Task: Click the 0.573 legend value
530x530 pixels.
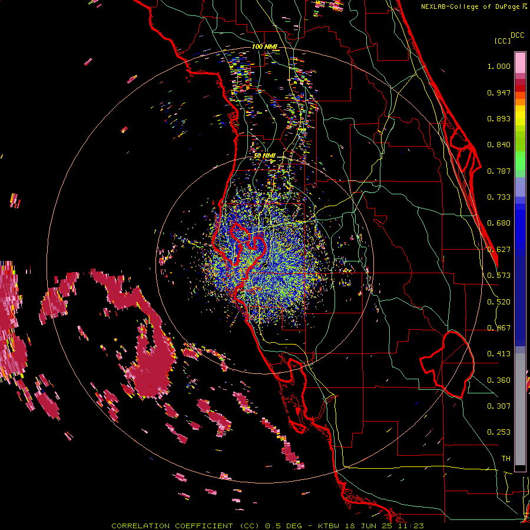Action: pyautogui.click(x=499, y=276)
